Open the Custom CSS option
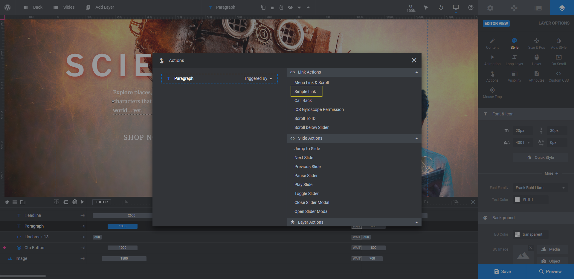Viewport: 574px width, 279px height. (559, 77)
